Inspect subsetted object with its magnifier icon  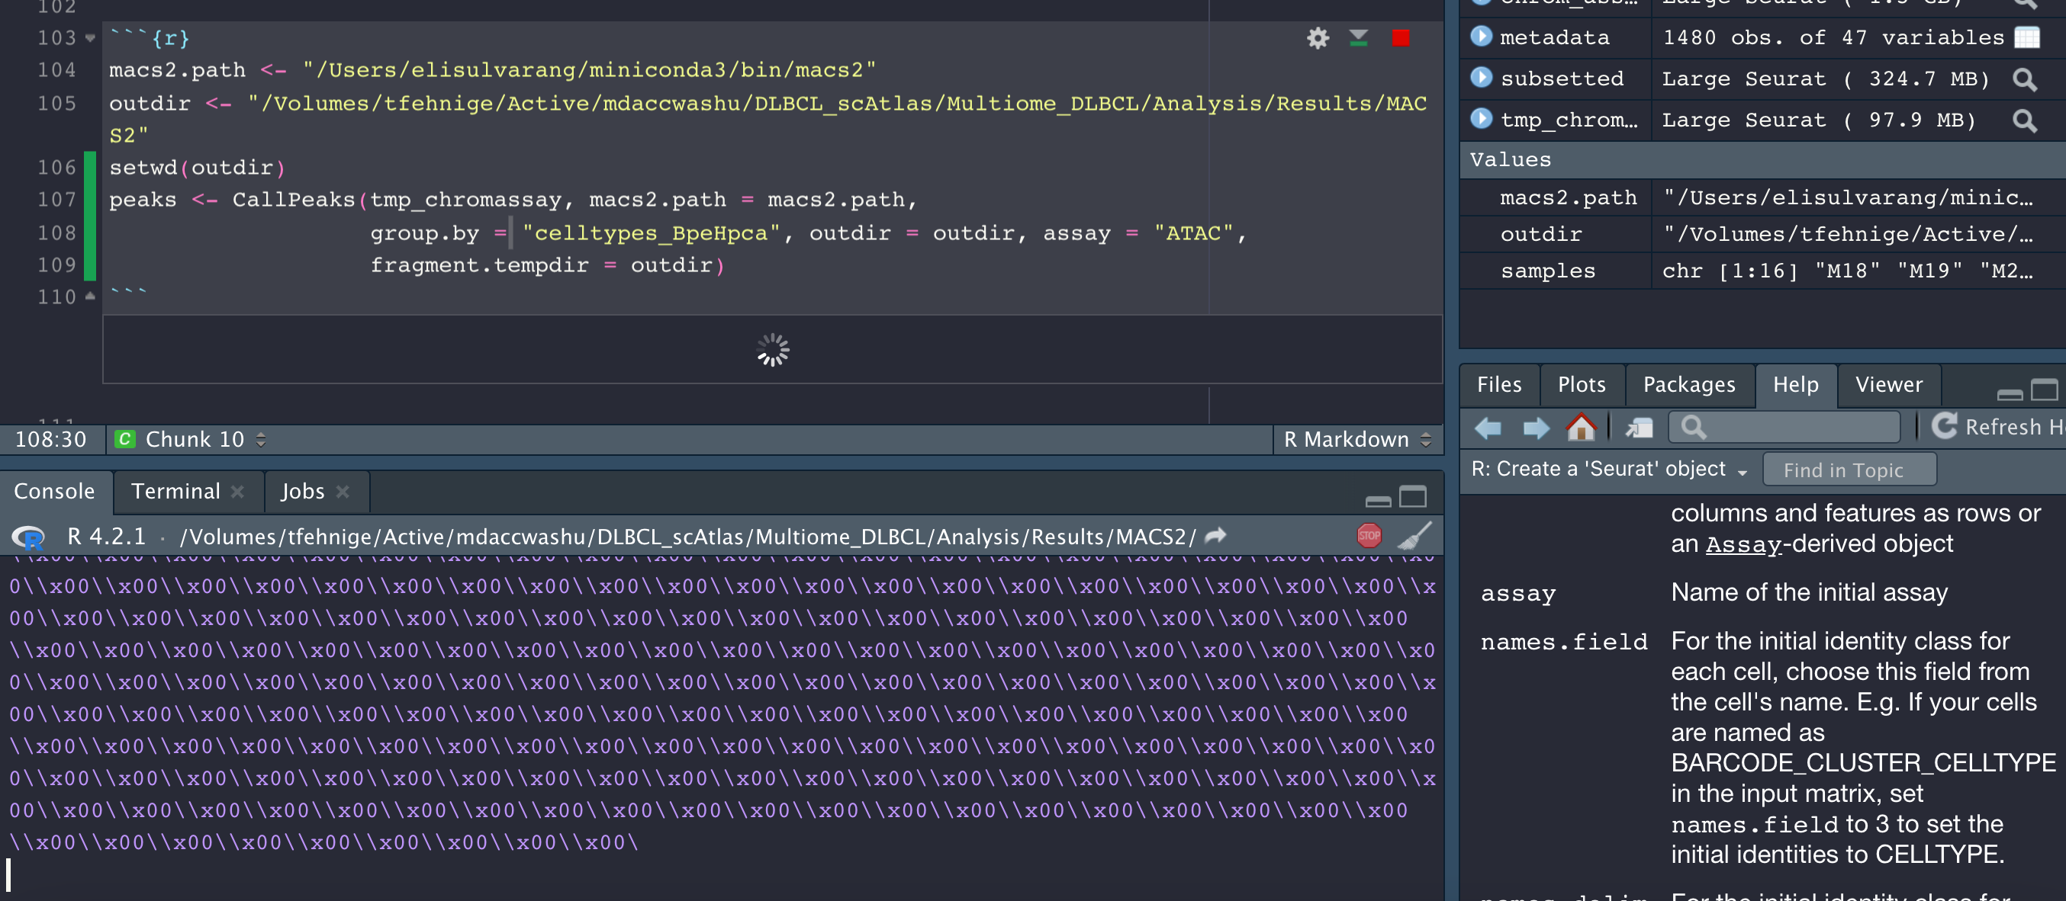pos(2025,79)
